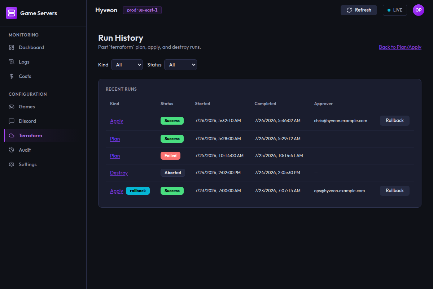Click the Settings gear icon
433x289 pixels.
click(x=12, y=164)
